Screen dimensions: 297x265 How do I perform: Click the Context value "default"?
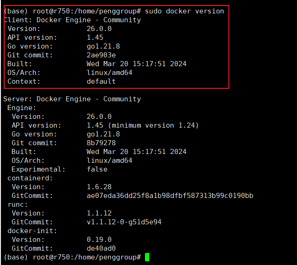101,81
